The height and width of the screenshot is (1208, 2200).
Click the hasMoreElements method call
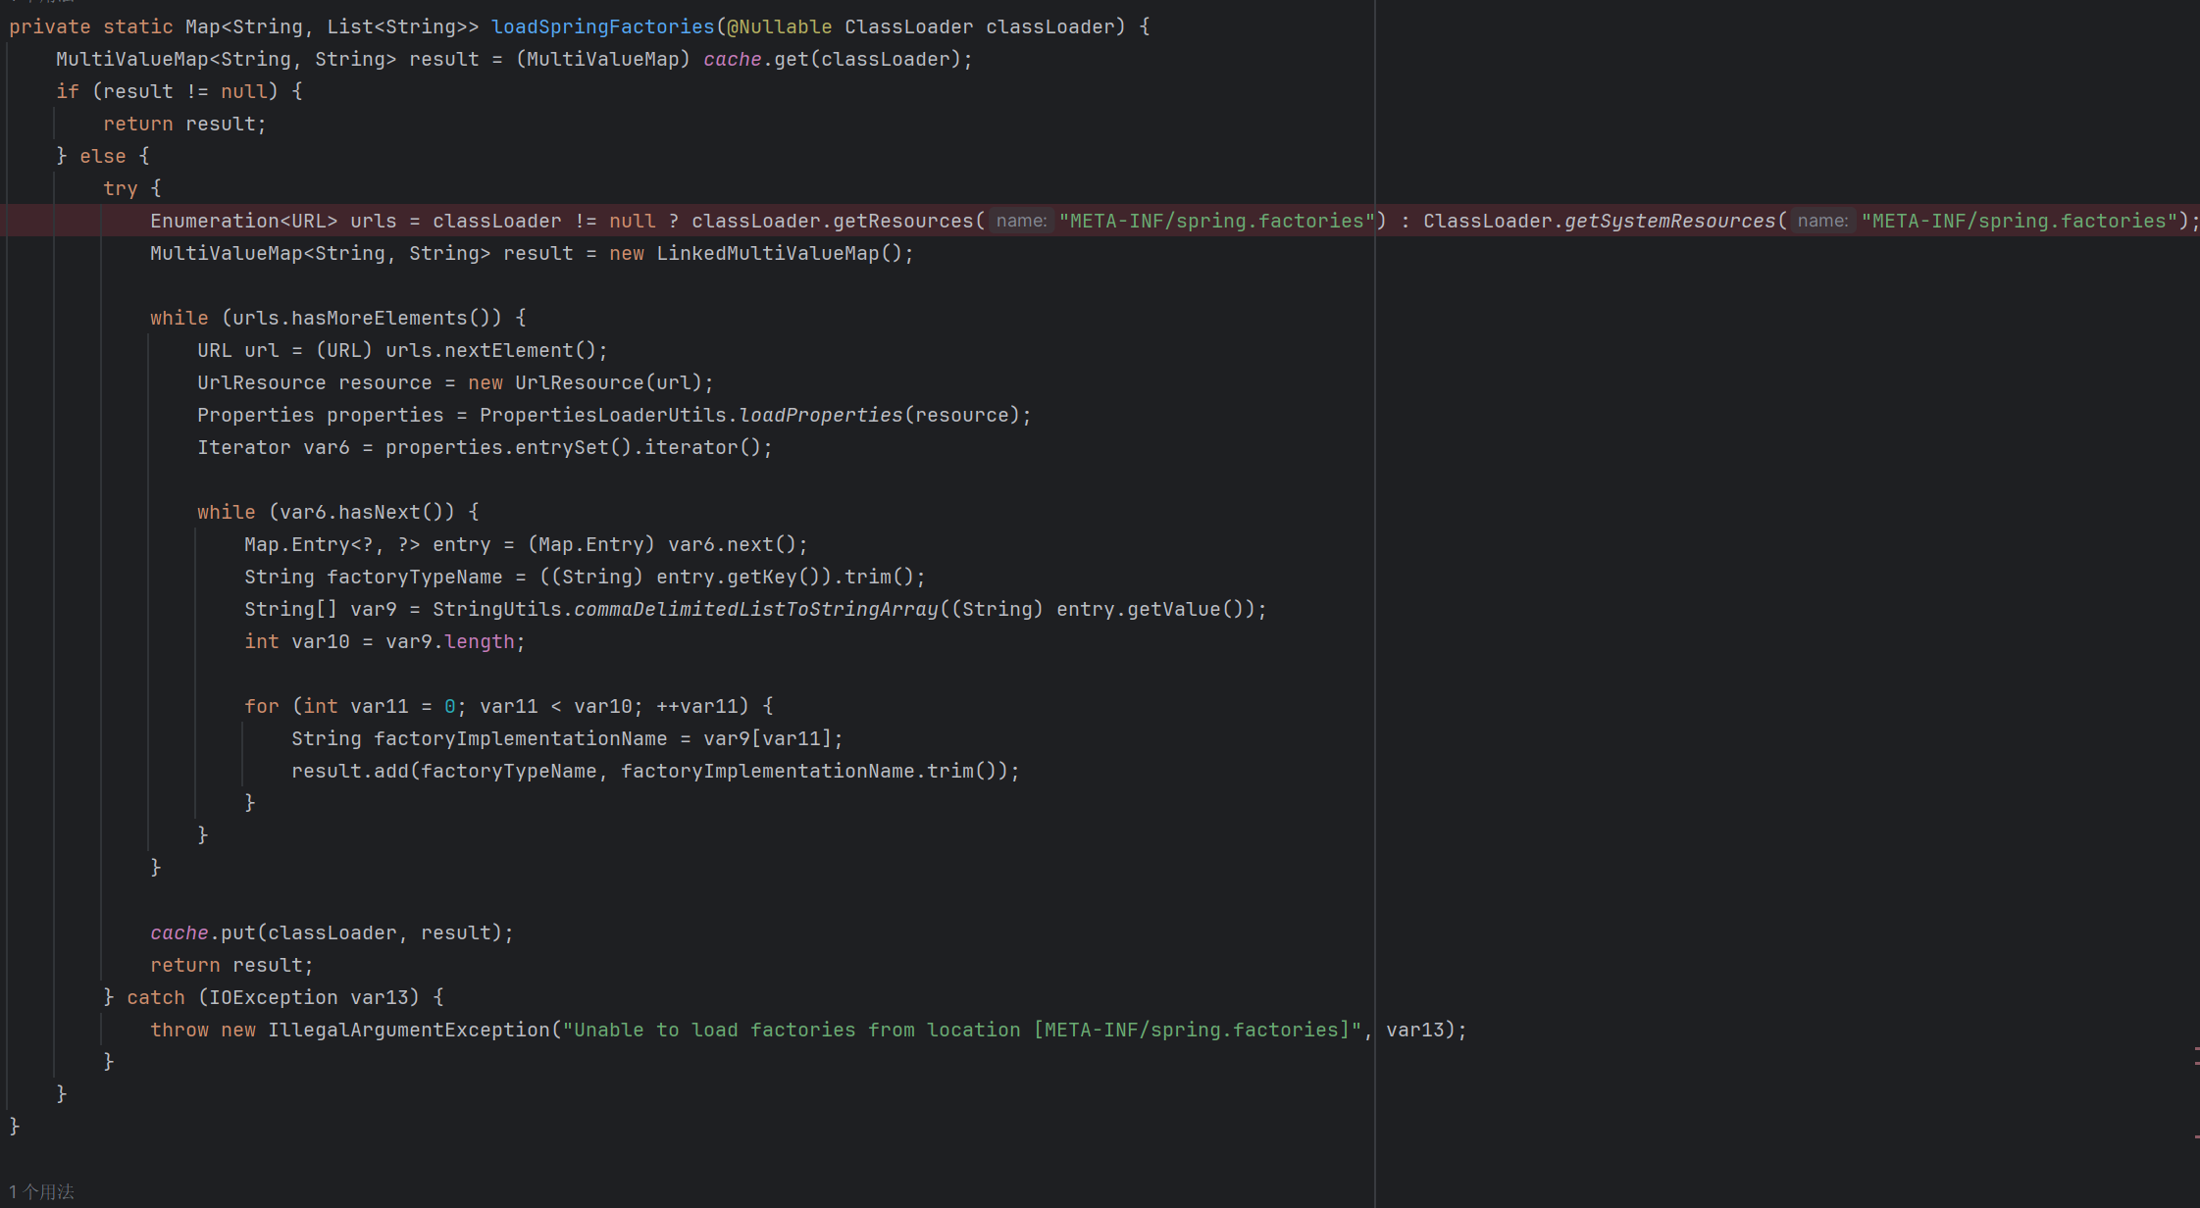pyautogui.click(x=379, y=318)
